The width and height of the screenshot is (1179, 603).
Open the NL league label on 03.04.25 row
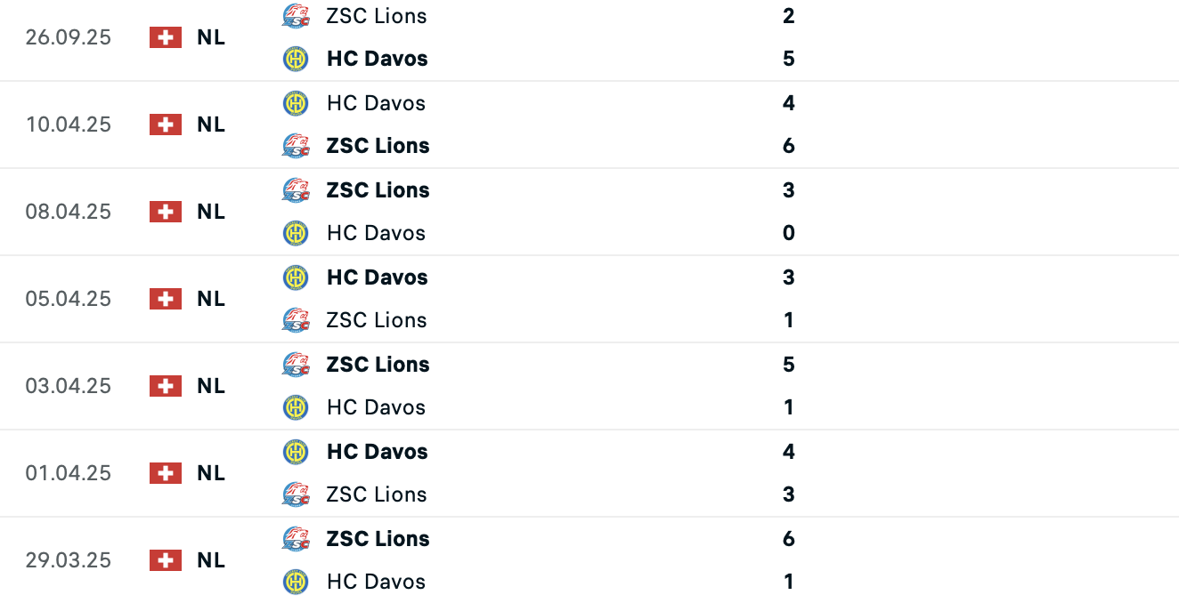point(211,386)
